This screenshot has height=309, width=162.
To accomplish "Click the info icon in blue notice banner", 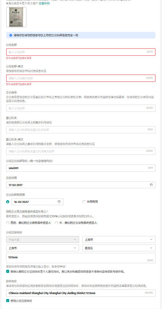I will pyautogui.click(x=11, y=35).
